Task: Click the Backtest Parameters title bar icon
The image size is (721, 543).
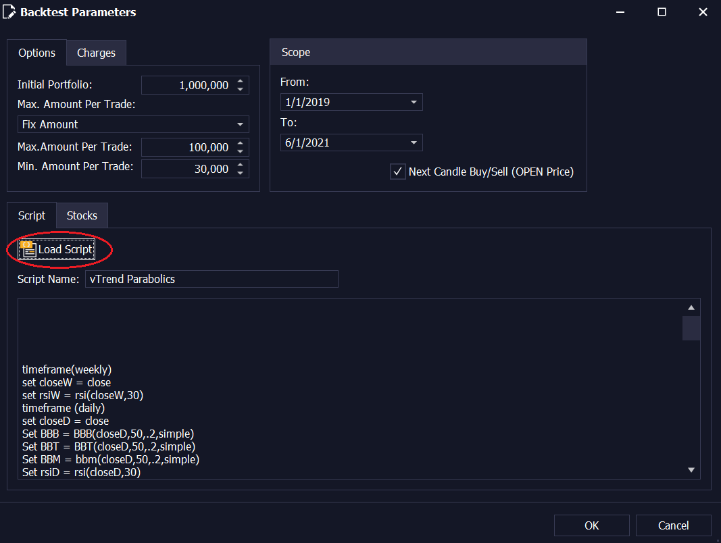Action: point(9,11)
